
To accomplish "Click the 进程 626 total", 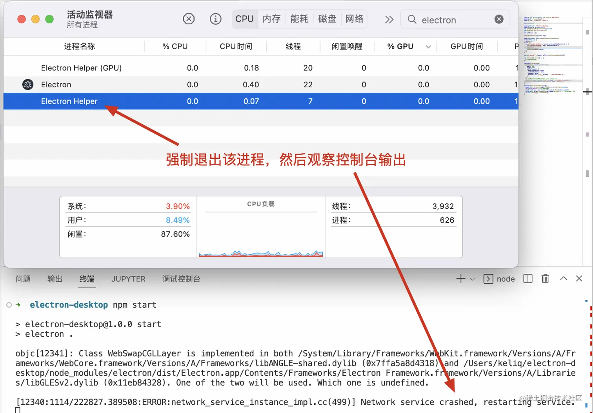I will 393,220.
